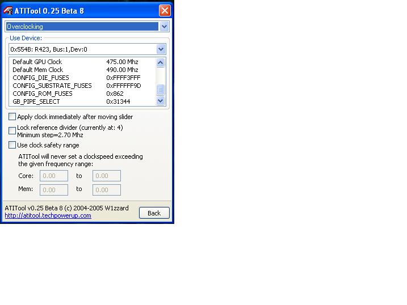Select the 0x554B: R423 device combo box
This screenshot has width=407, height=305.
87,49
